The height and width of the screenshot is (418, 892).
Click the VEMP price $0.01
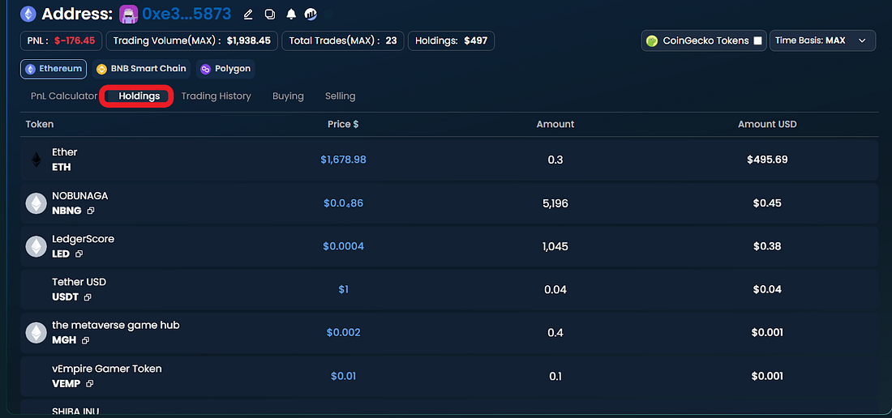tap(343, 376)
